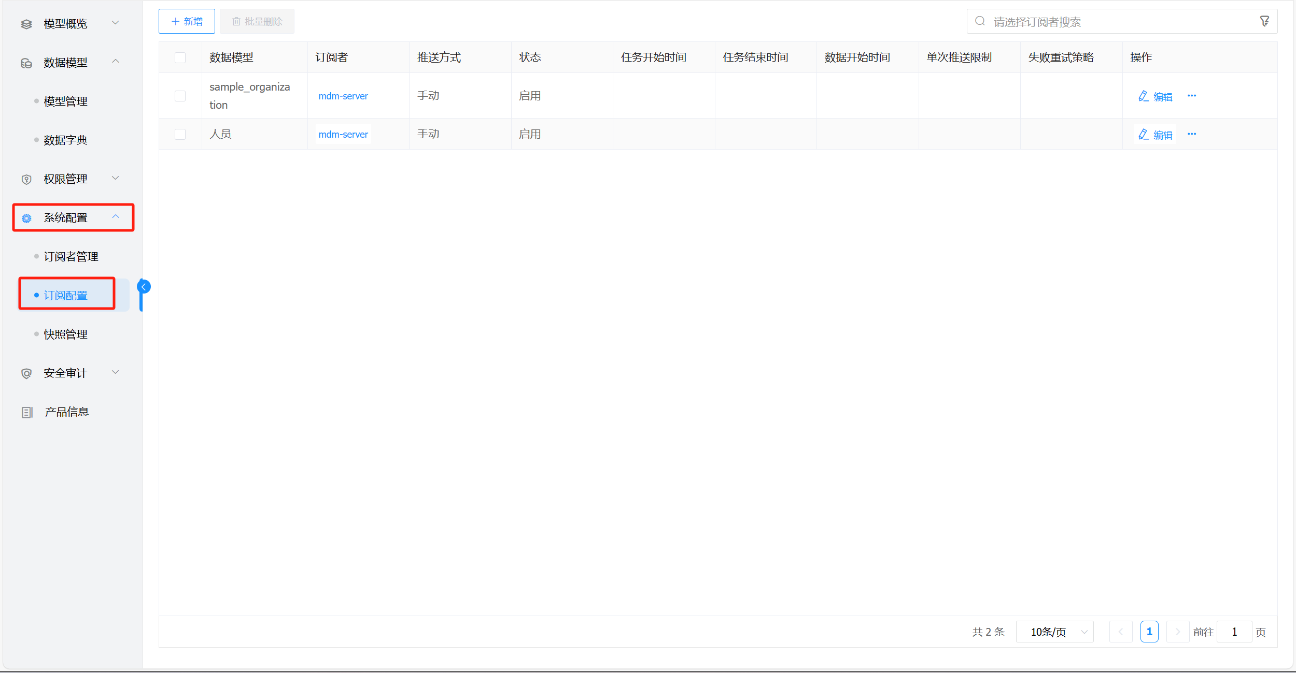Open 产品信息 menu item
The image size is (1296, 673).
tap(67, 412)
